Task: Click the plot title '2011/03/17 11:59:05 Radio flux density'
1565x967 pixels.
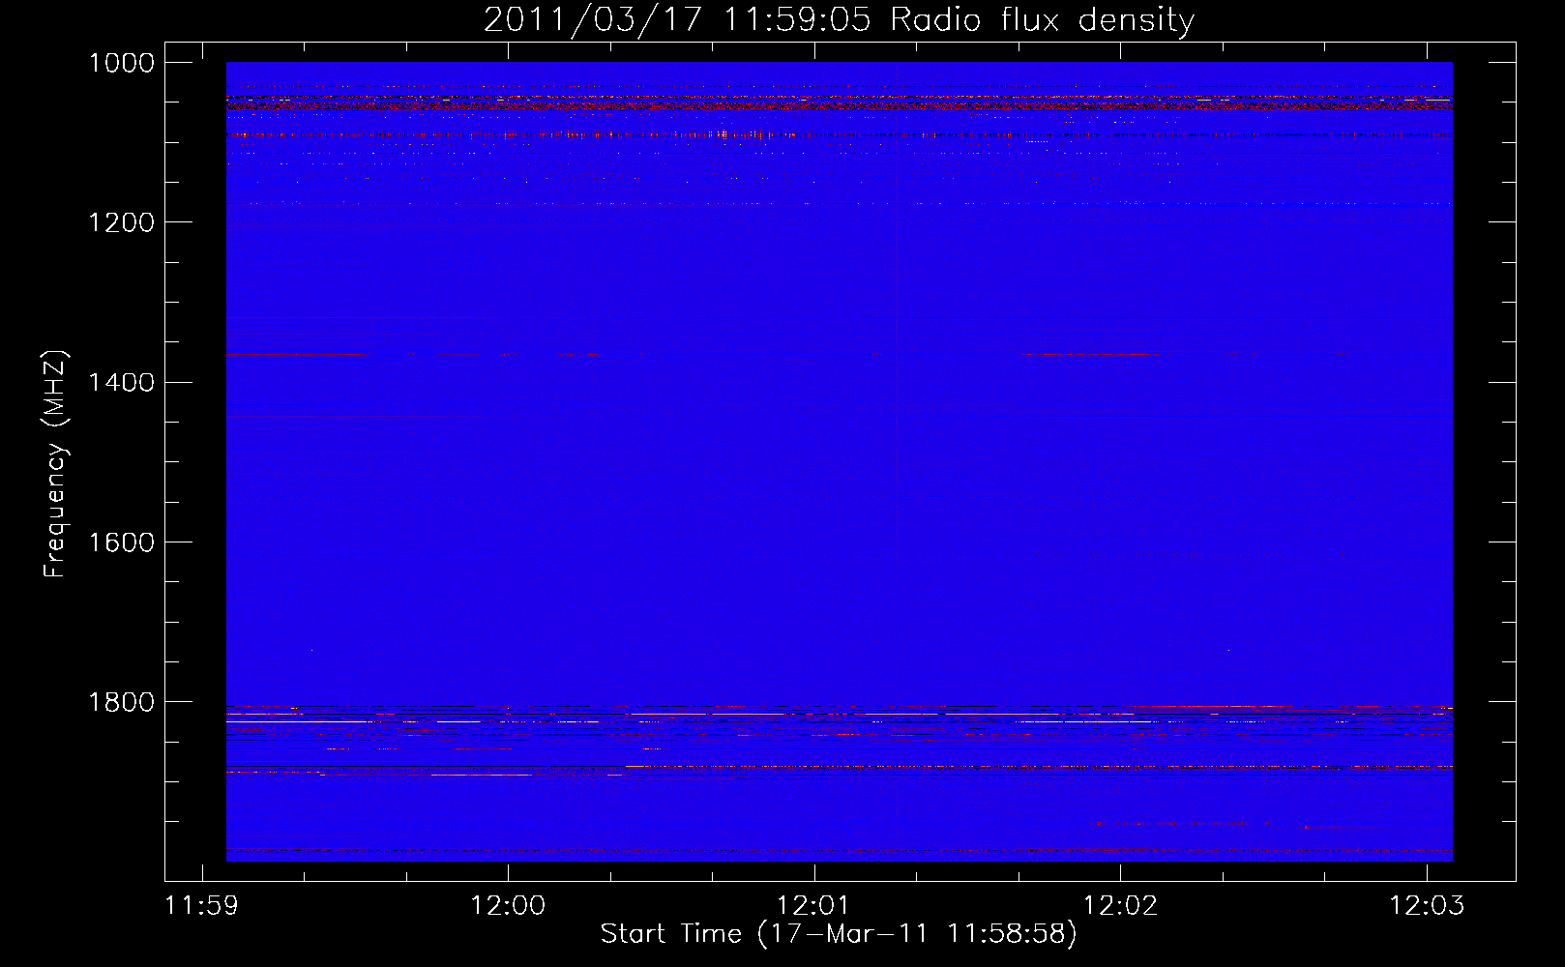Action: (x=839, y=20)
